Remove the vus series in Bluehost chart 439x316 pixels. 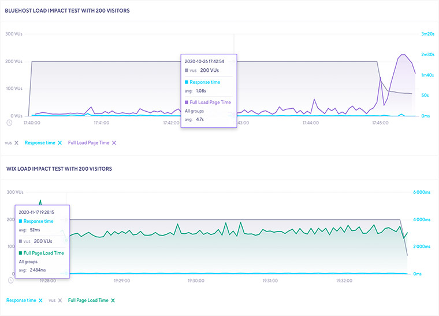(16, 143)
